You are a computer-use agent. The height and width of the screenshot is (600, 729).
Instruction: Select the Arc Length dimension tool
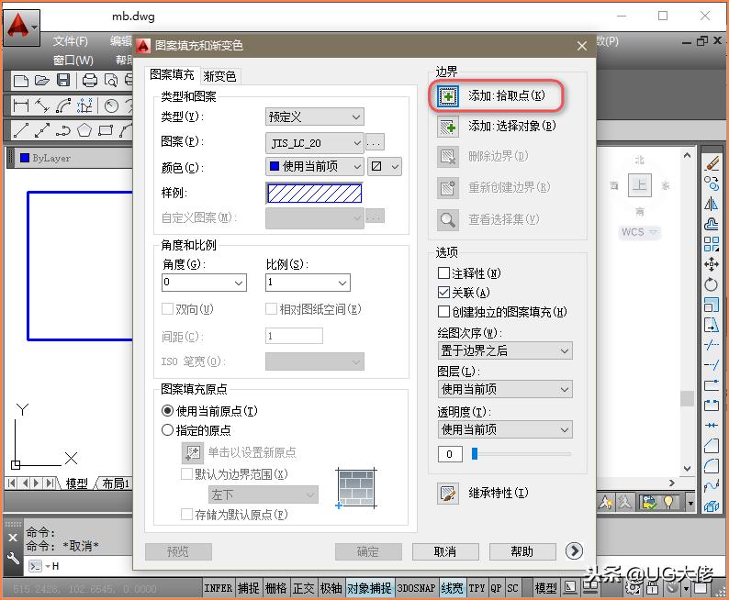tap(63, 106)
